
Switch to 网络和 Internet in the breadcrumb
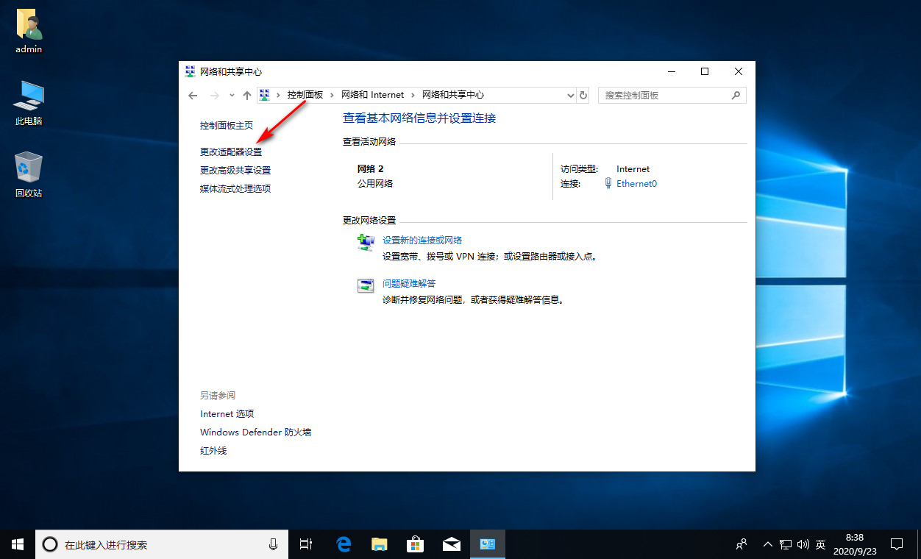372,94
